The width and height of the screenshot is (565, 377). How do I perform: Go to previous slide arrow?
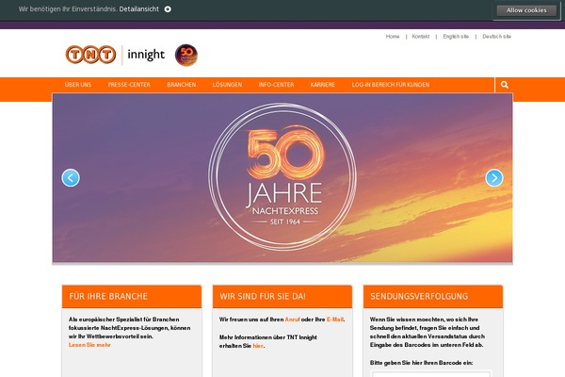(71, 178)
